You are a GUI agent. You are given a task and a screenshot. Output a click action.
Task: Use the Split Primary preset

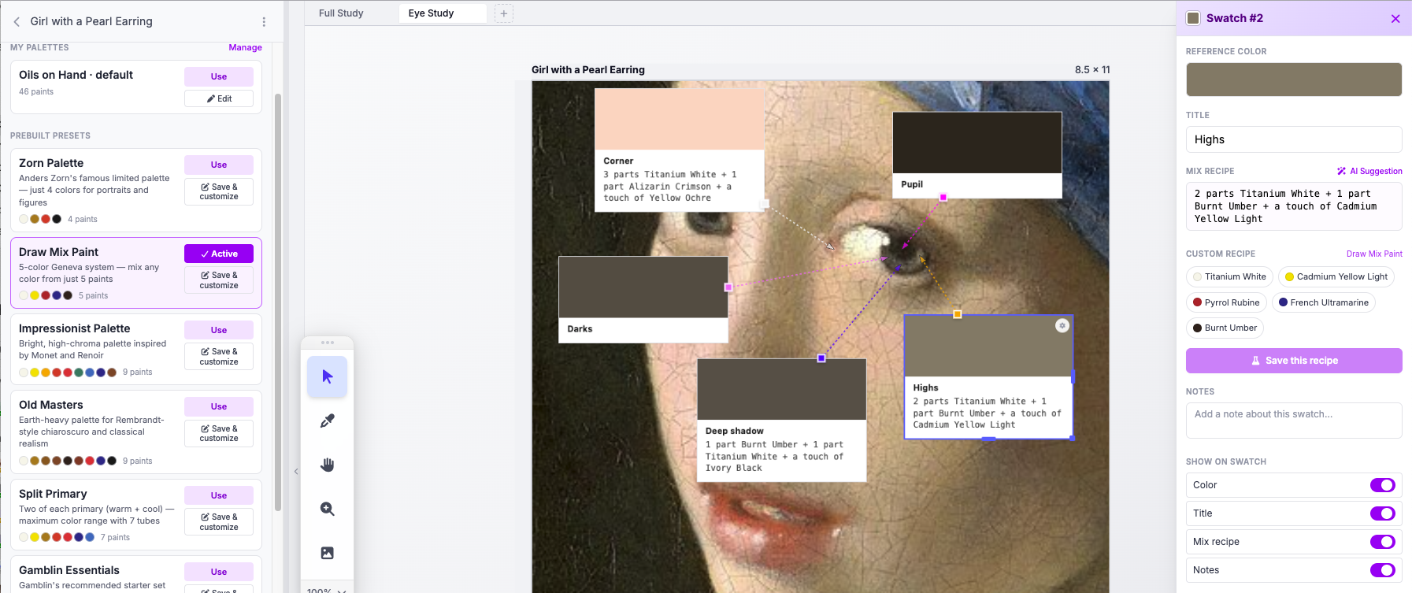(219, 495)
